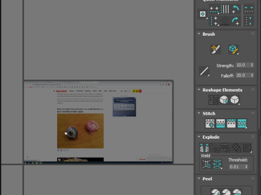This screenshot has width=261, height=195.
Task: Click Align Vertically to Pivot icon
Action: 214,21
